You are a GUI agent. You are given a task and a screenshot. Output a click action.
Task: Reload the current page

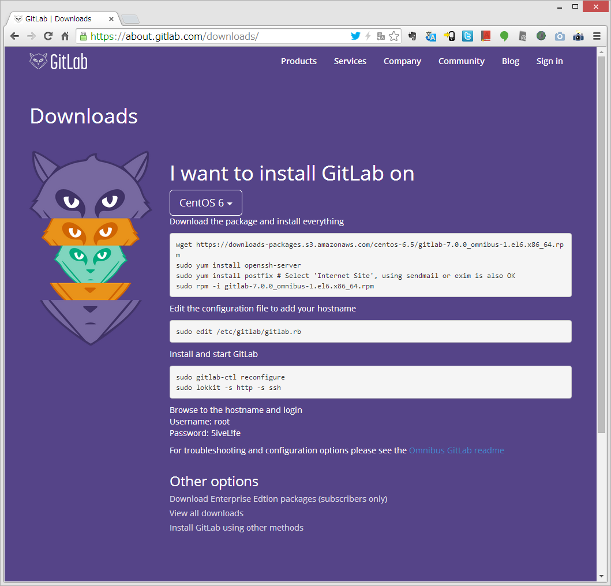point(48,36)
